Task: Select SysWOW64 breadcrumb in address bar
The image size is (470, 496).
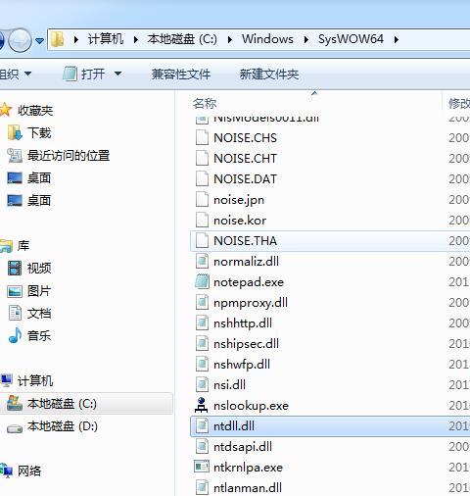Action: pyautogui.click(x=351, y=39)
